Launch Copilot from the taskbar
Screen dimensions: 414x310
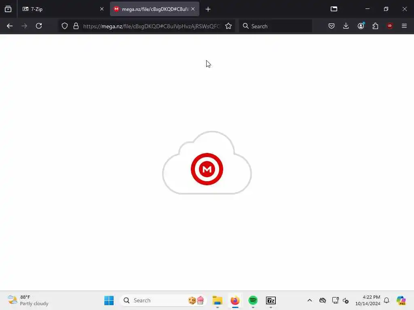(401, 300)
